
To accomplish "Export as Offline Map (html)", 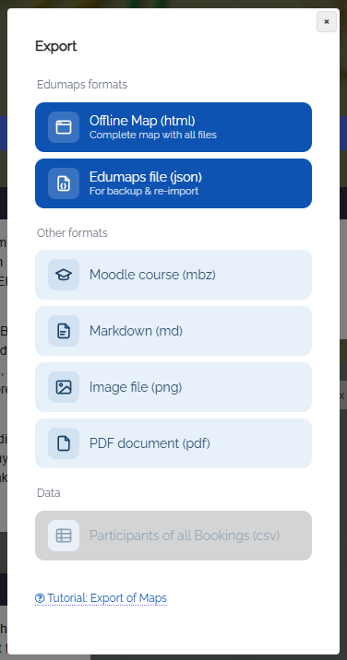I will click(x=173, y=127).
